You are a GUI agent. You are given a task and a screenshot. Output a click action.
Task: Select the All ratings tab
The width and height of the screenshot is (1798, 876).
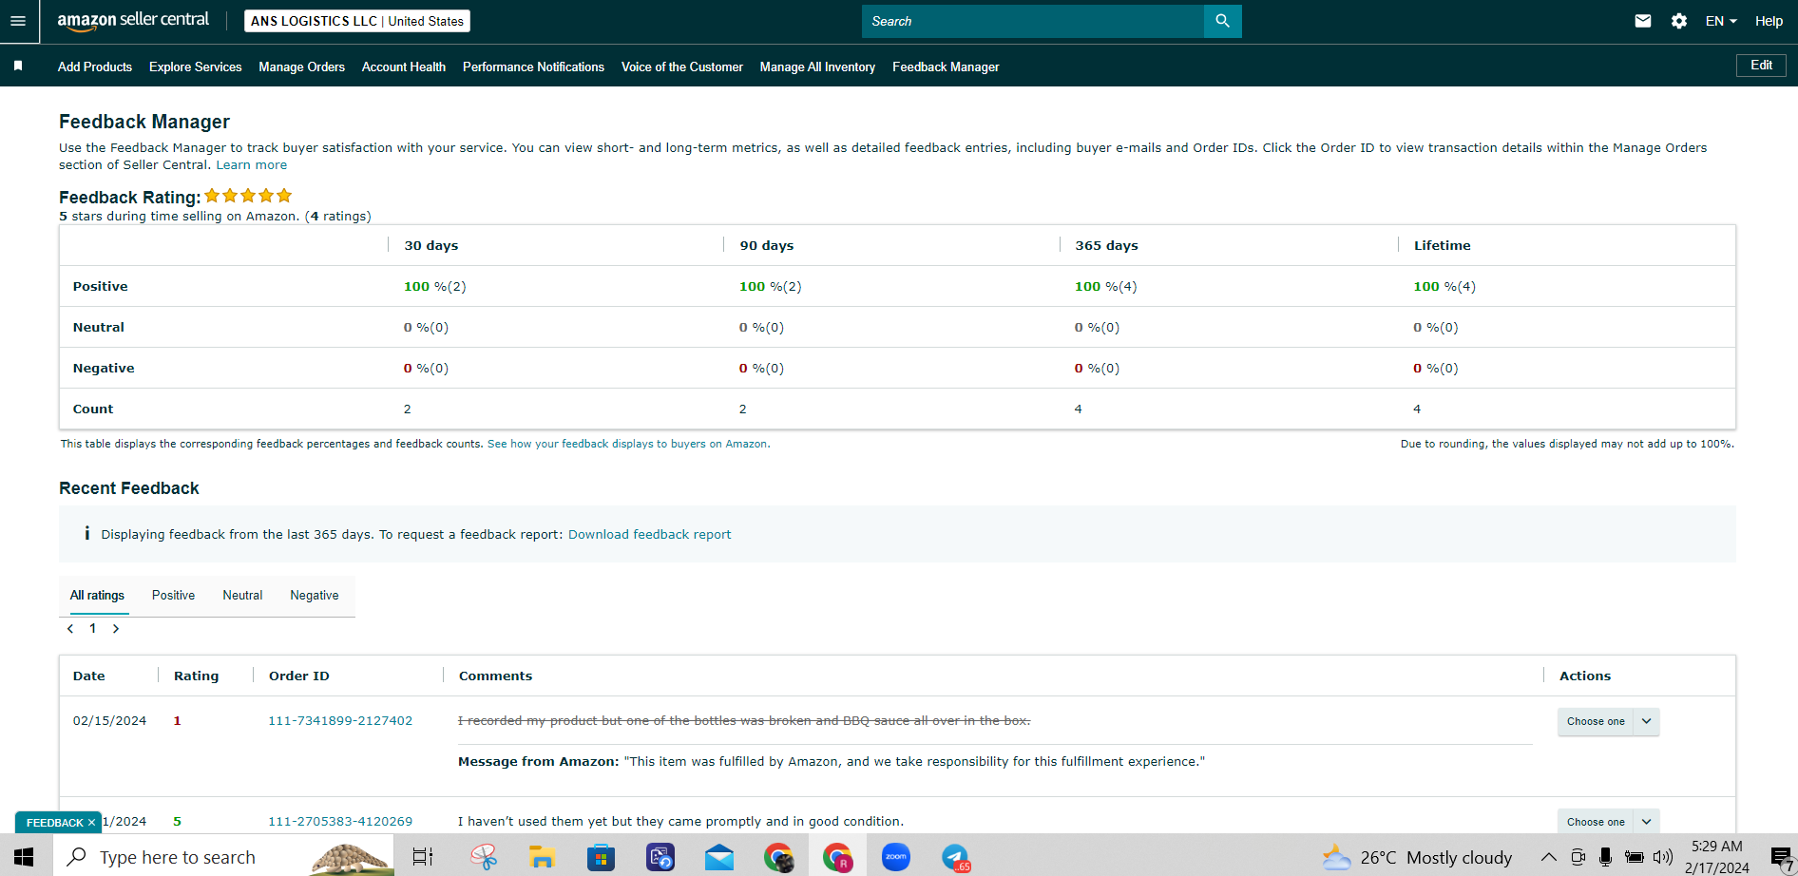tap(97, 595)
